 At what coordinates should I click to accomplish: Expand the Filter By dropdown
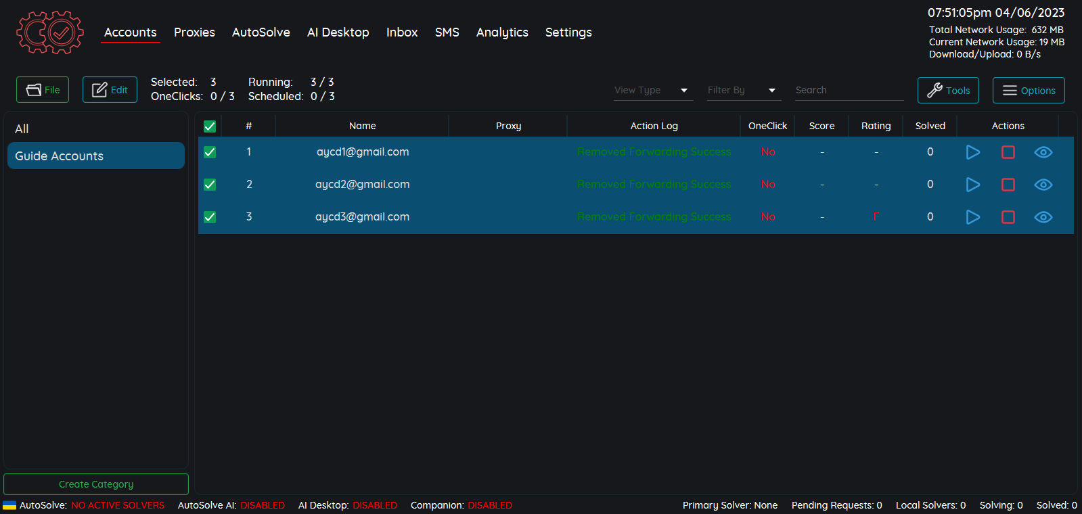pyautogui.click(x=744, y=91)
